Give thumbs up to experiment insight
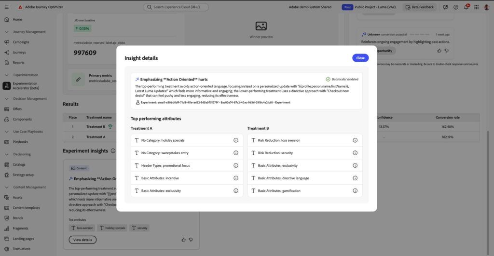494x256 pixels. 183,240
